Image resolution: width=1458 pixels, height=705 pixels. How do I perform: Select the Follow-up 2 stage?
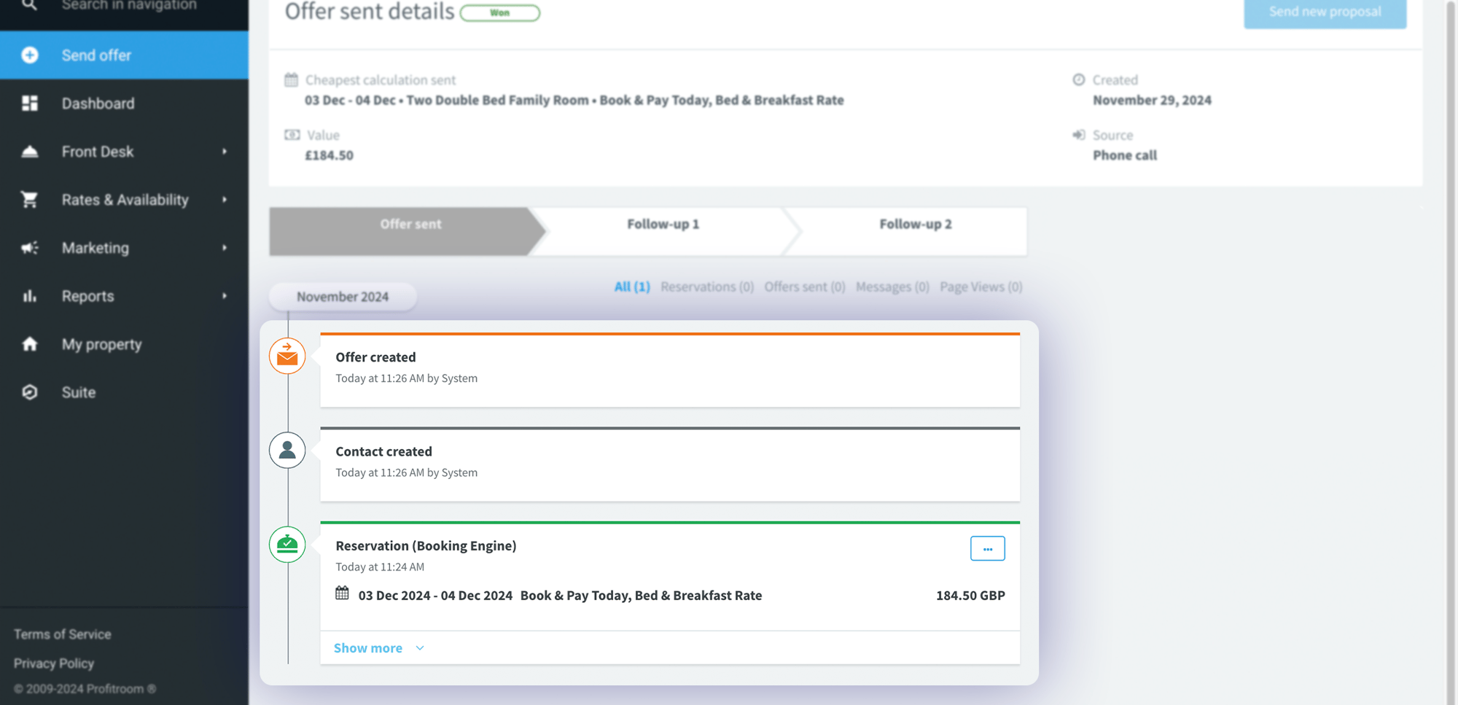coord(915,224)
